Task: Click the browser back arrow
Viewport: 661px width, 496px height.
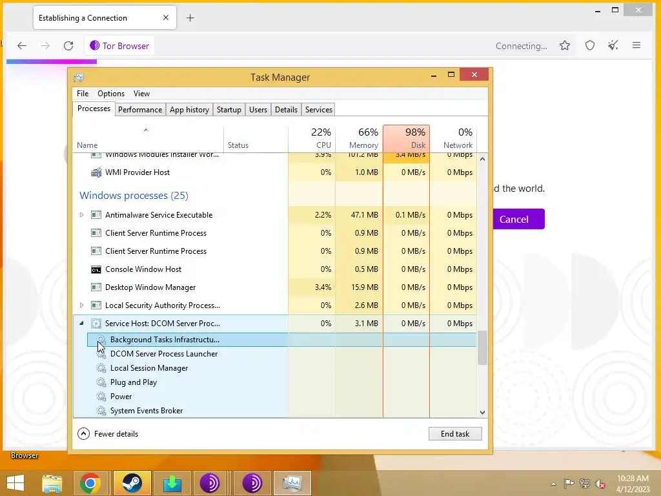Action: [22, 46]
